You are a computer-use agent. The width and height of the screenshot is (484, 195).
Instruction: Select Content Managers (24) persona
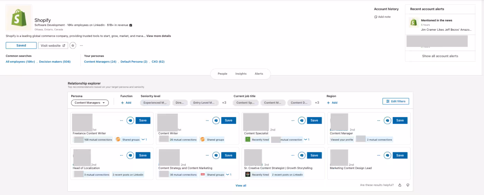click(100, 62)
